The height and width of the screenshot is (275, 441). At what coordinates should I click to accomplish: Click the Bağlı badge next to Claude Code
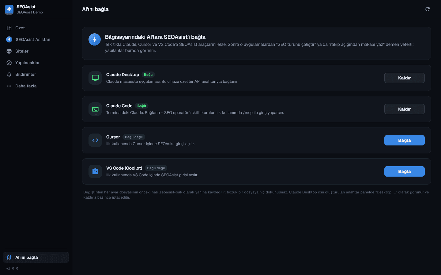click(141, 106)
